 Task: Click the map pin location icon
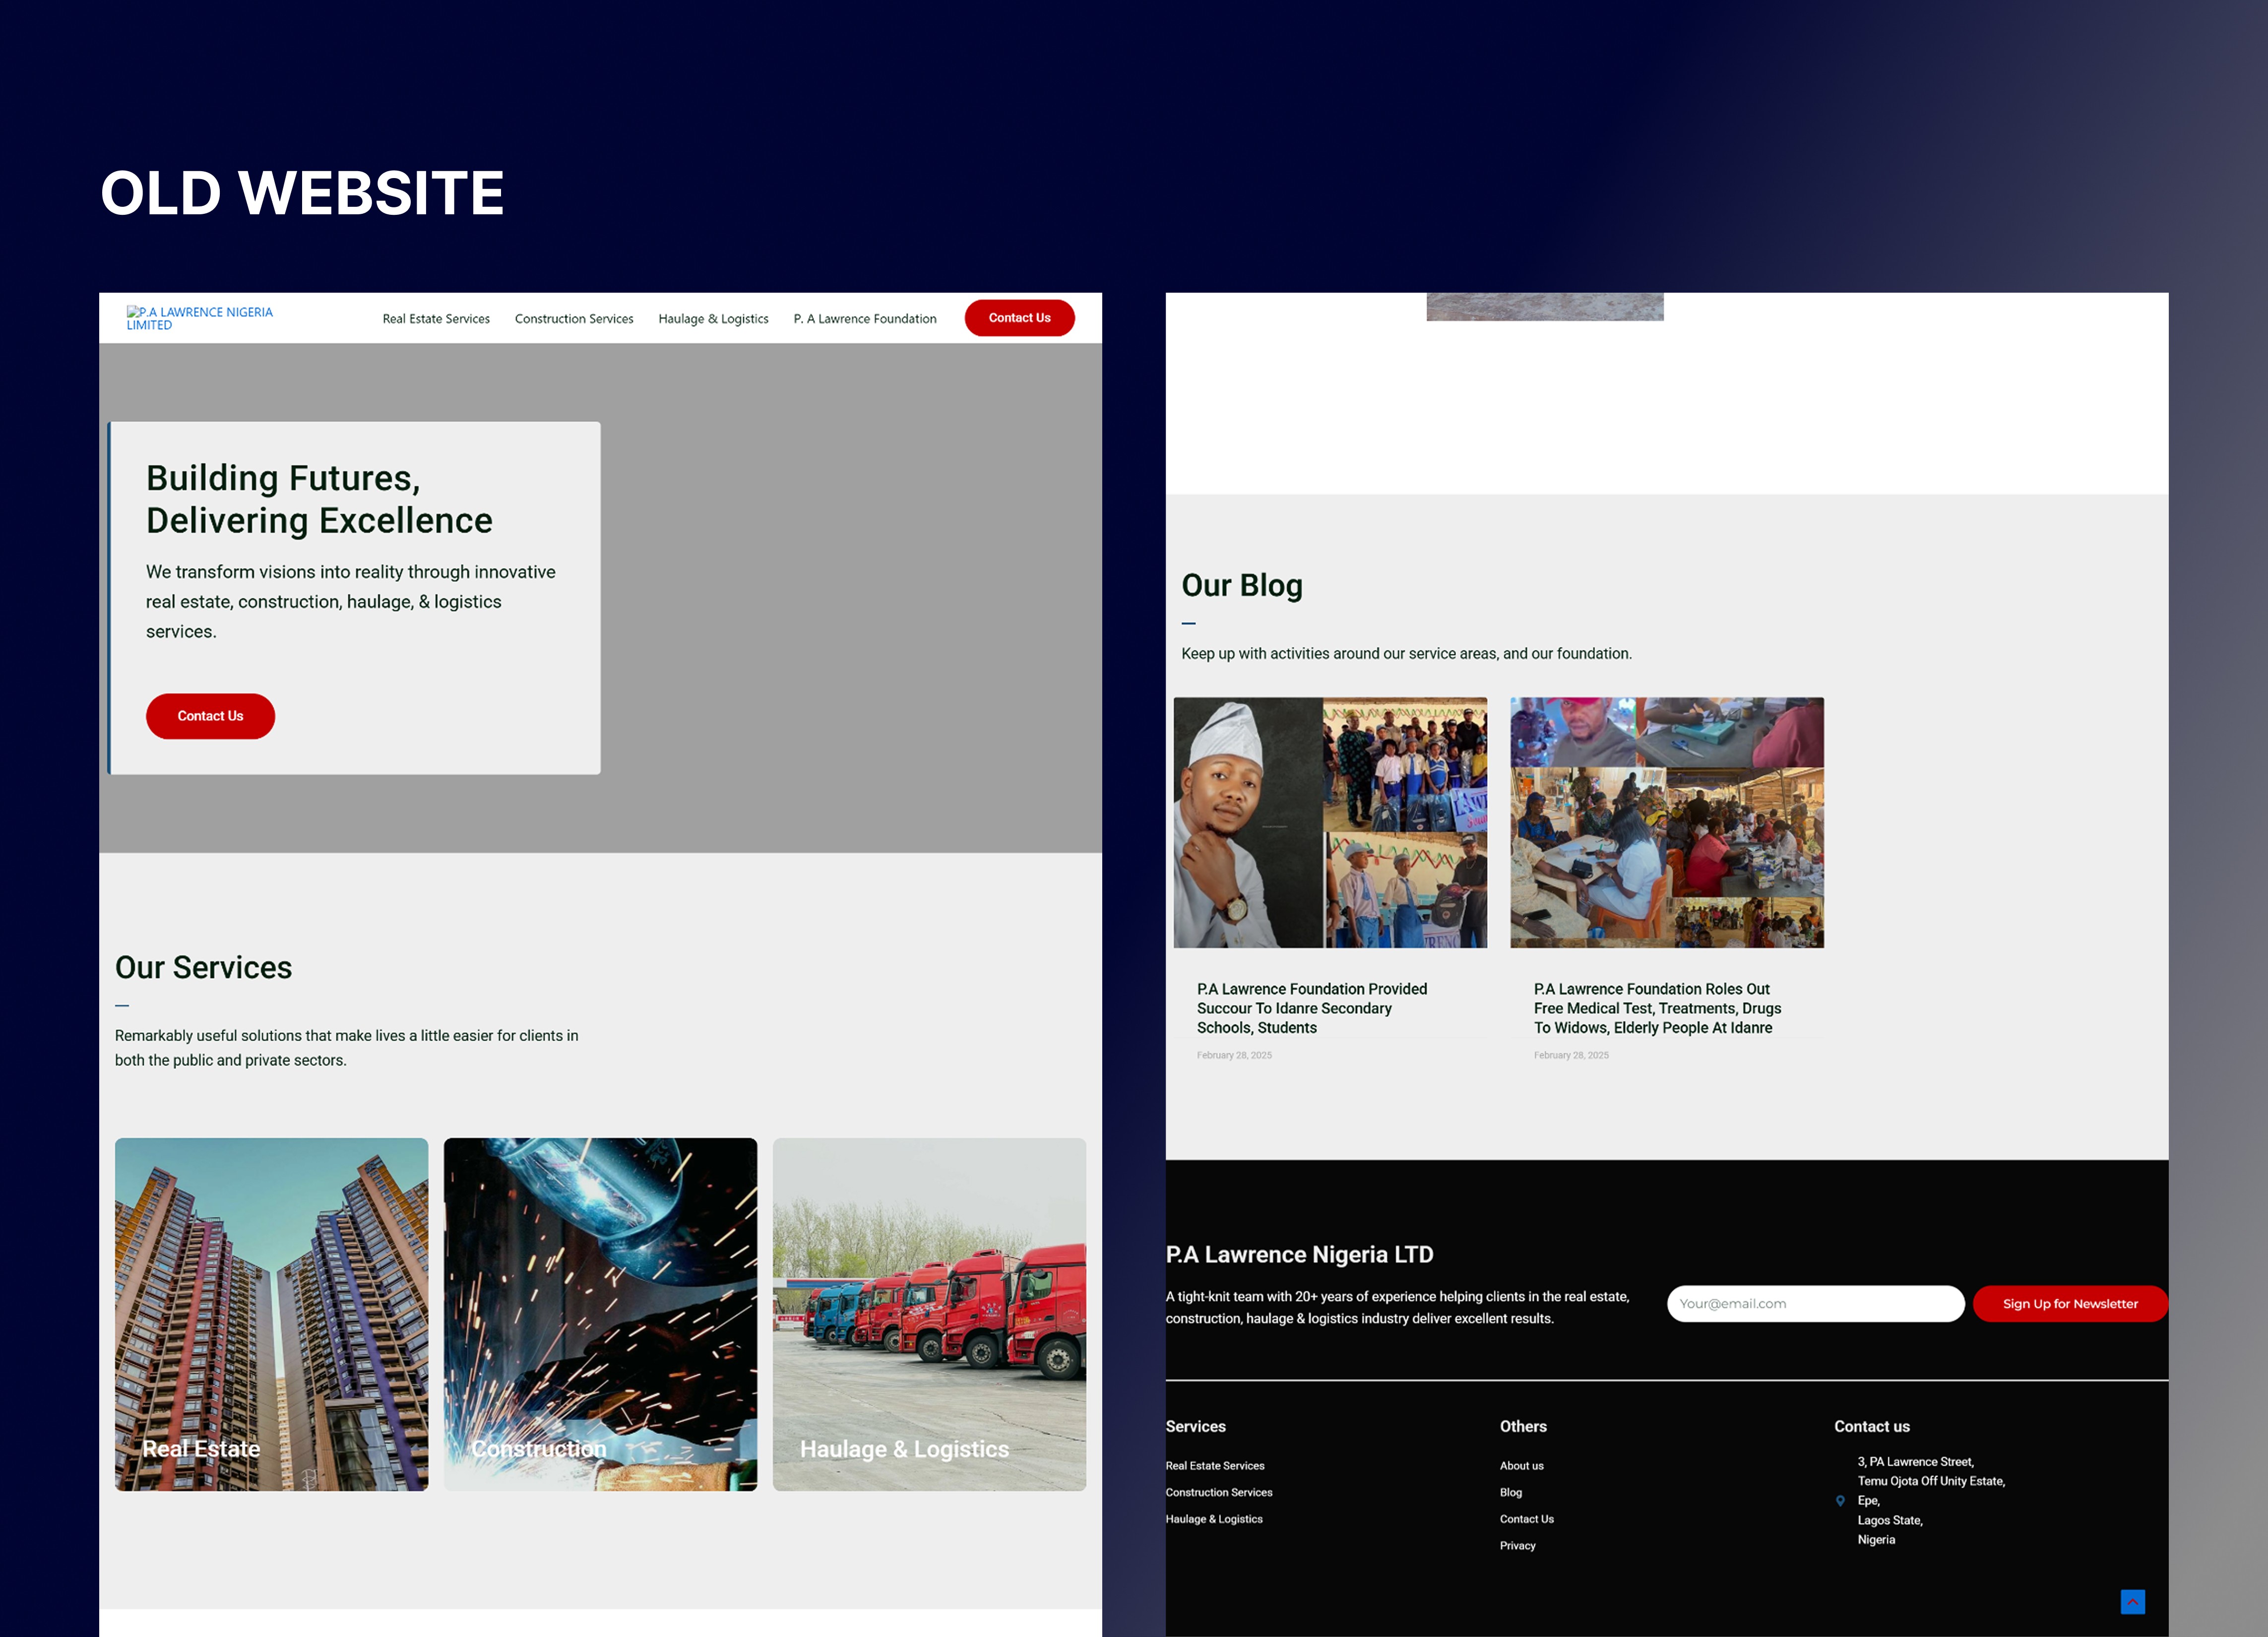click(1840, 1500)
